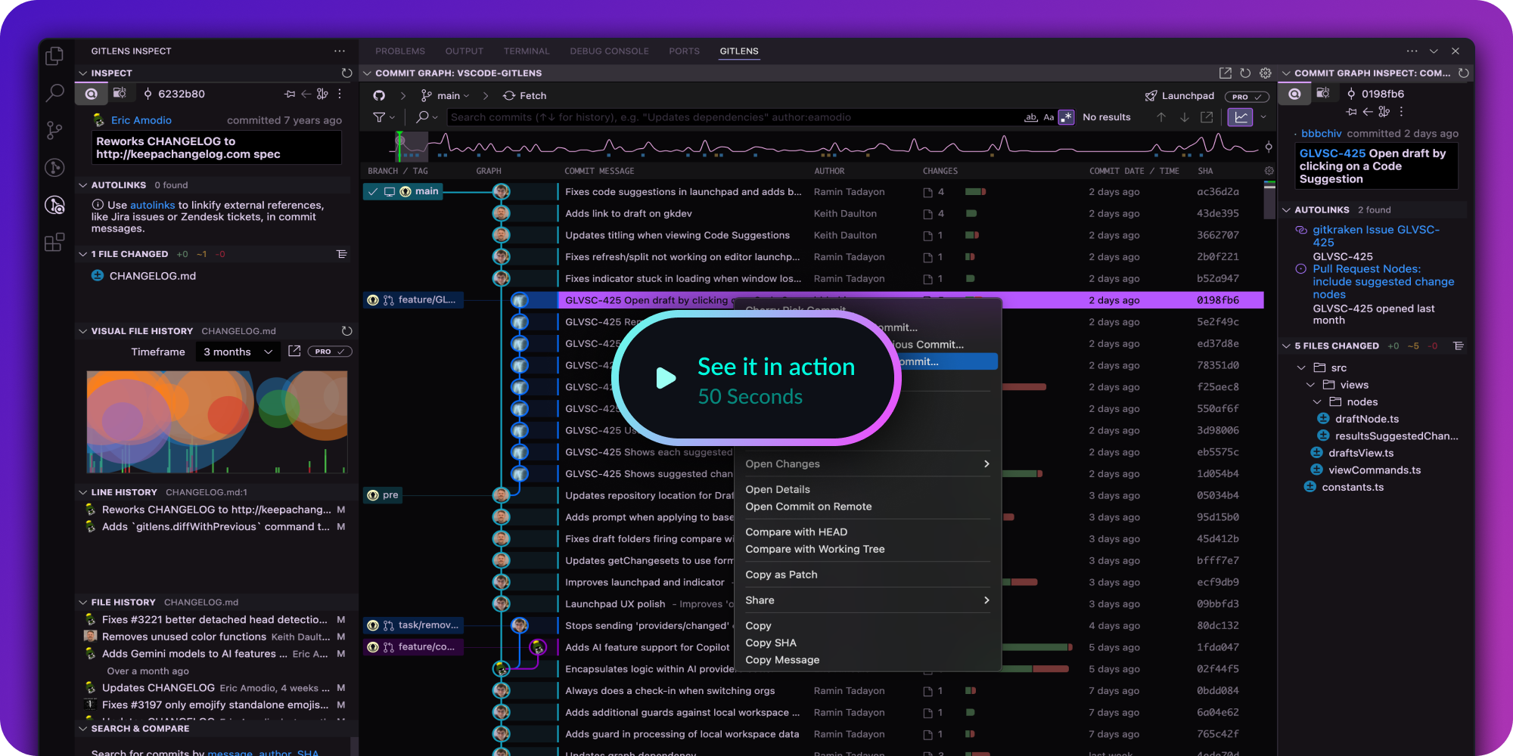Click the GitHub remote icon in graph toolbar

tap(379, 96)
